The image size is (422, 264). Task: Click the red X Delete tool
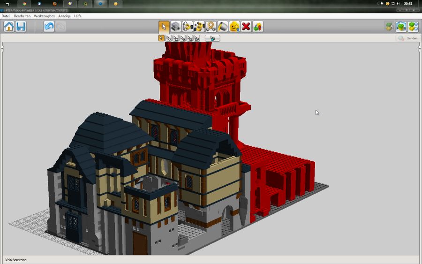coord(246,26)
